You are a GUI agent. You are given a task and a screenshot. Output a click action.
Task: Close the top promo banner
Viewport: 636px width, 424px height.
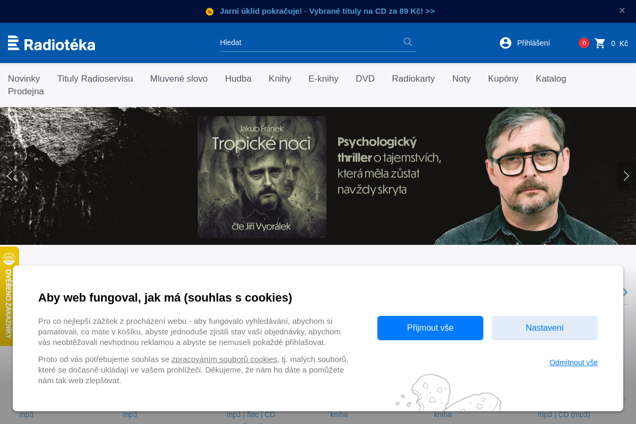click(x=622, y=11)
